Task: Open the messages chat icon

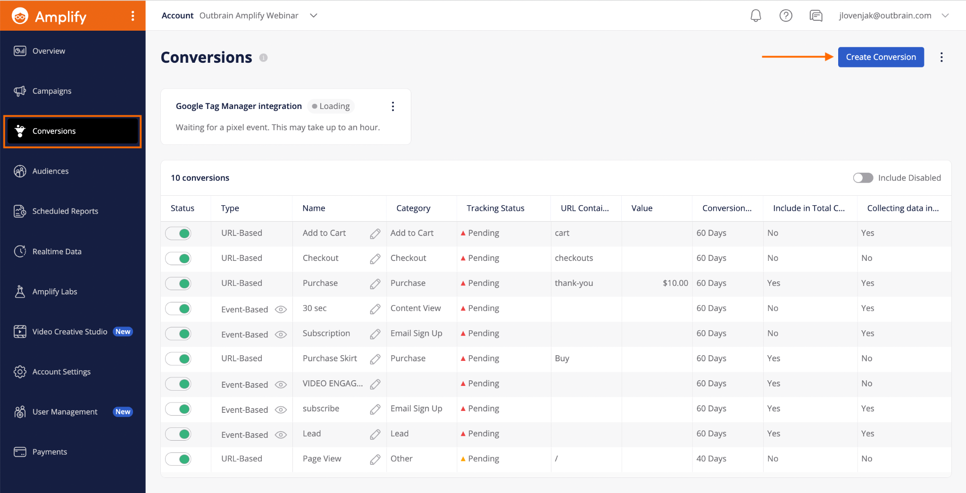Action: 816,16
